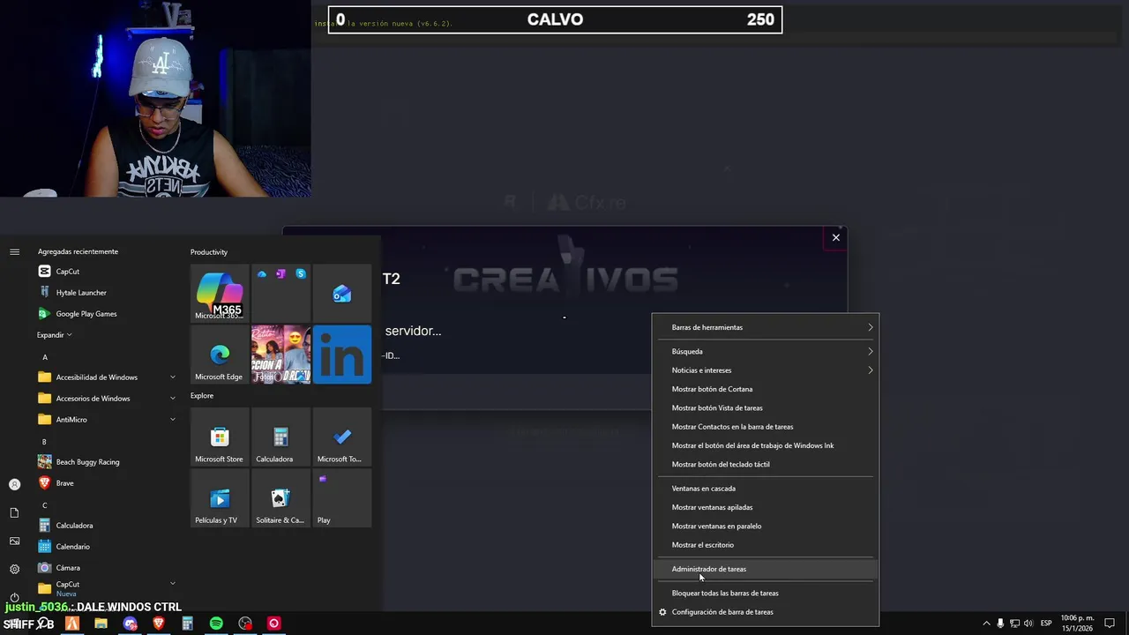This screenshot has height=635, width=1129.
Task: Open Calendario app from Start list
Action: (x=72, y=547)
